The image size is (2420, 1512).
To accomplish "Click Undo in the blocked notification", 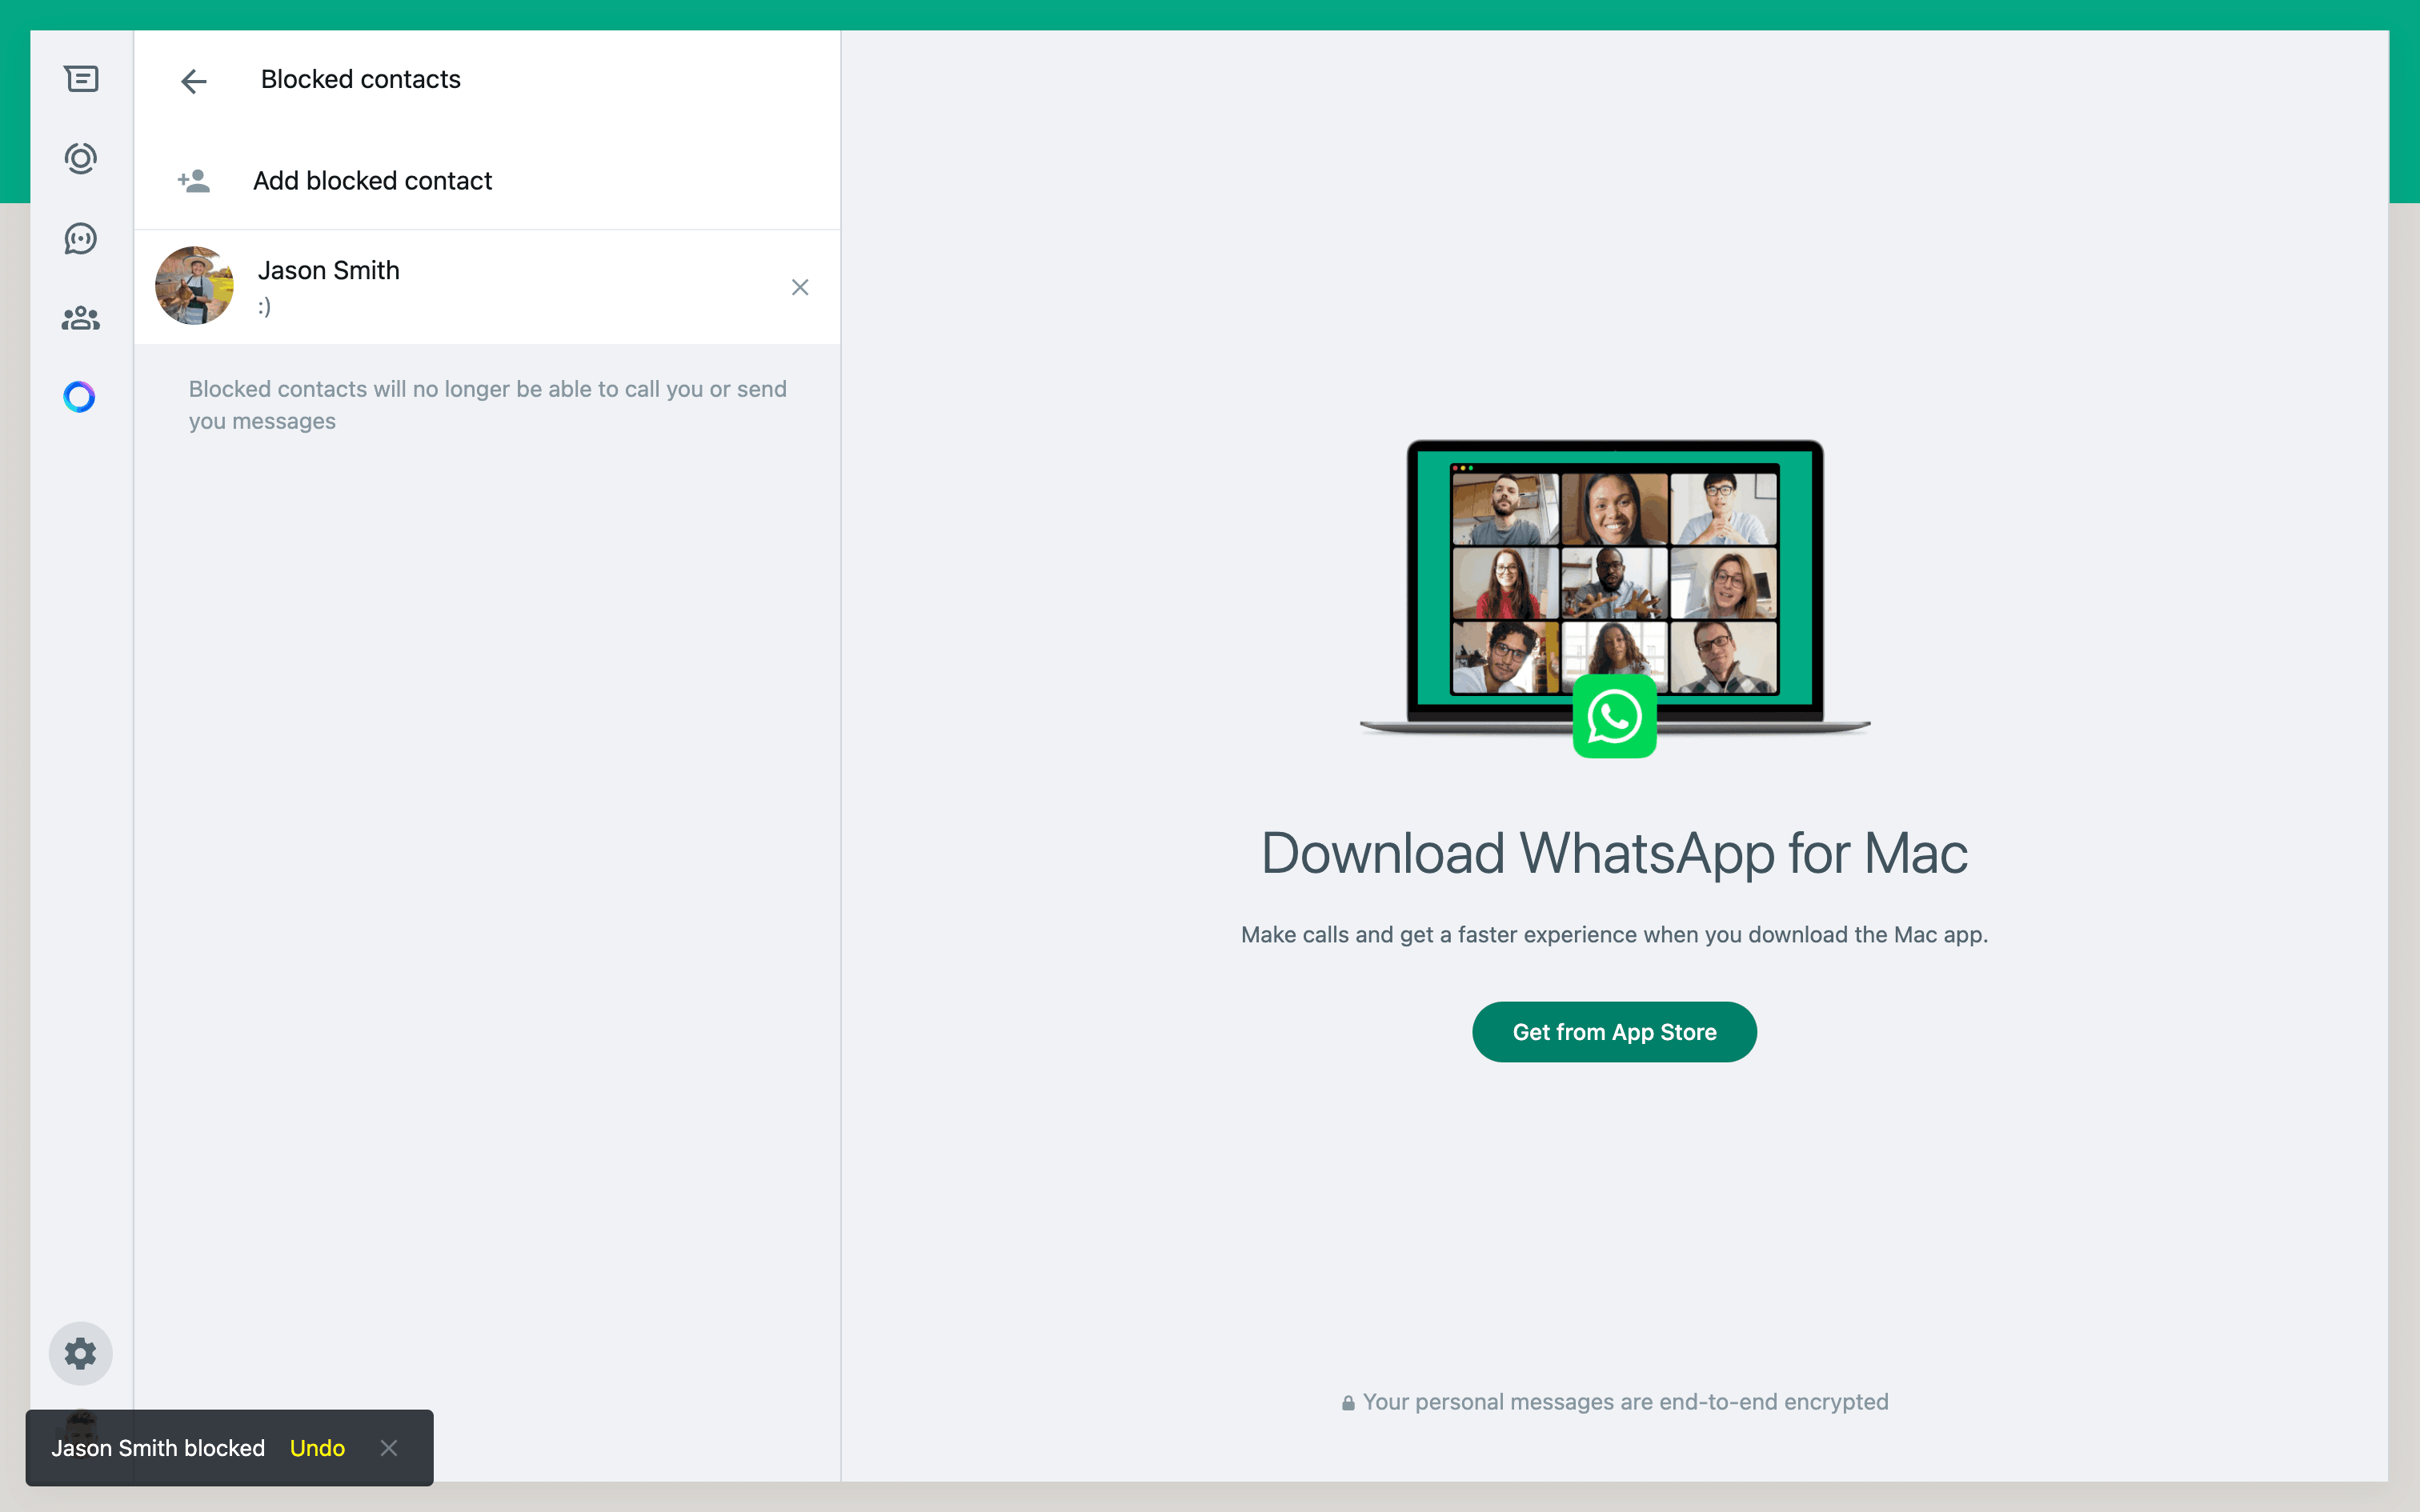I will click(x=317, y=1448).
